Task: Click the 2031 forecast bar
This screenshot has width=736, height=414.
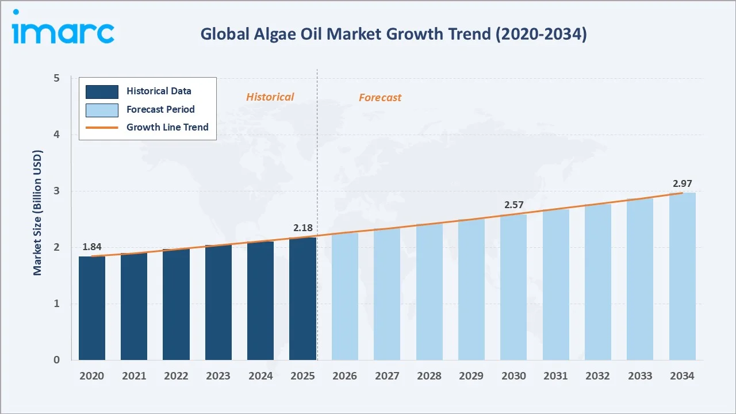Action: click(x=556, y=285)
